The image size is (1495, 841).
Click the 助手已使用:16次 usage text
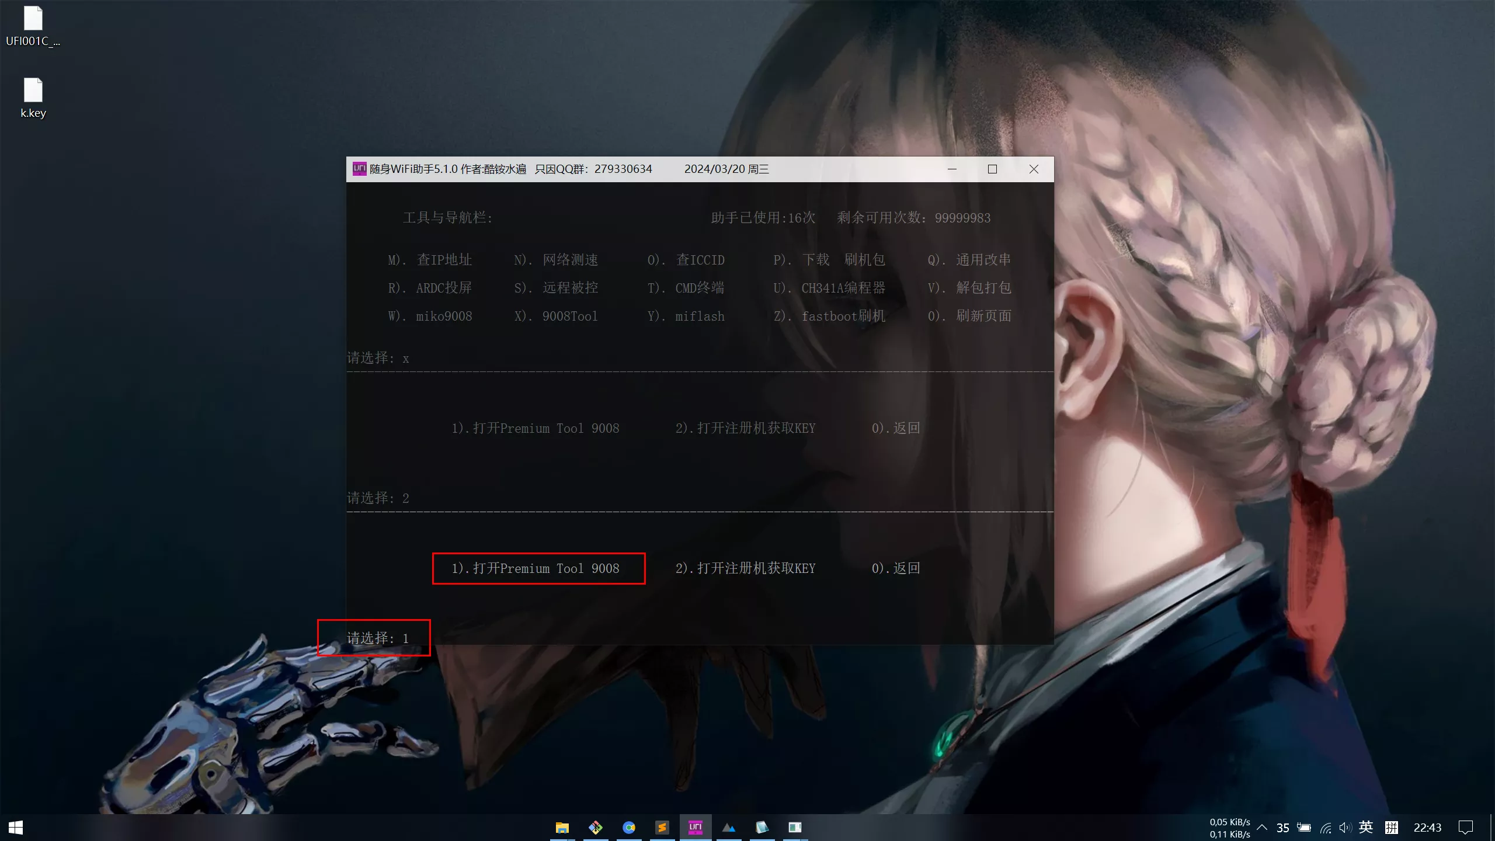coord(763,218)
